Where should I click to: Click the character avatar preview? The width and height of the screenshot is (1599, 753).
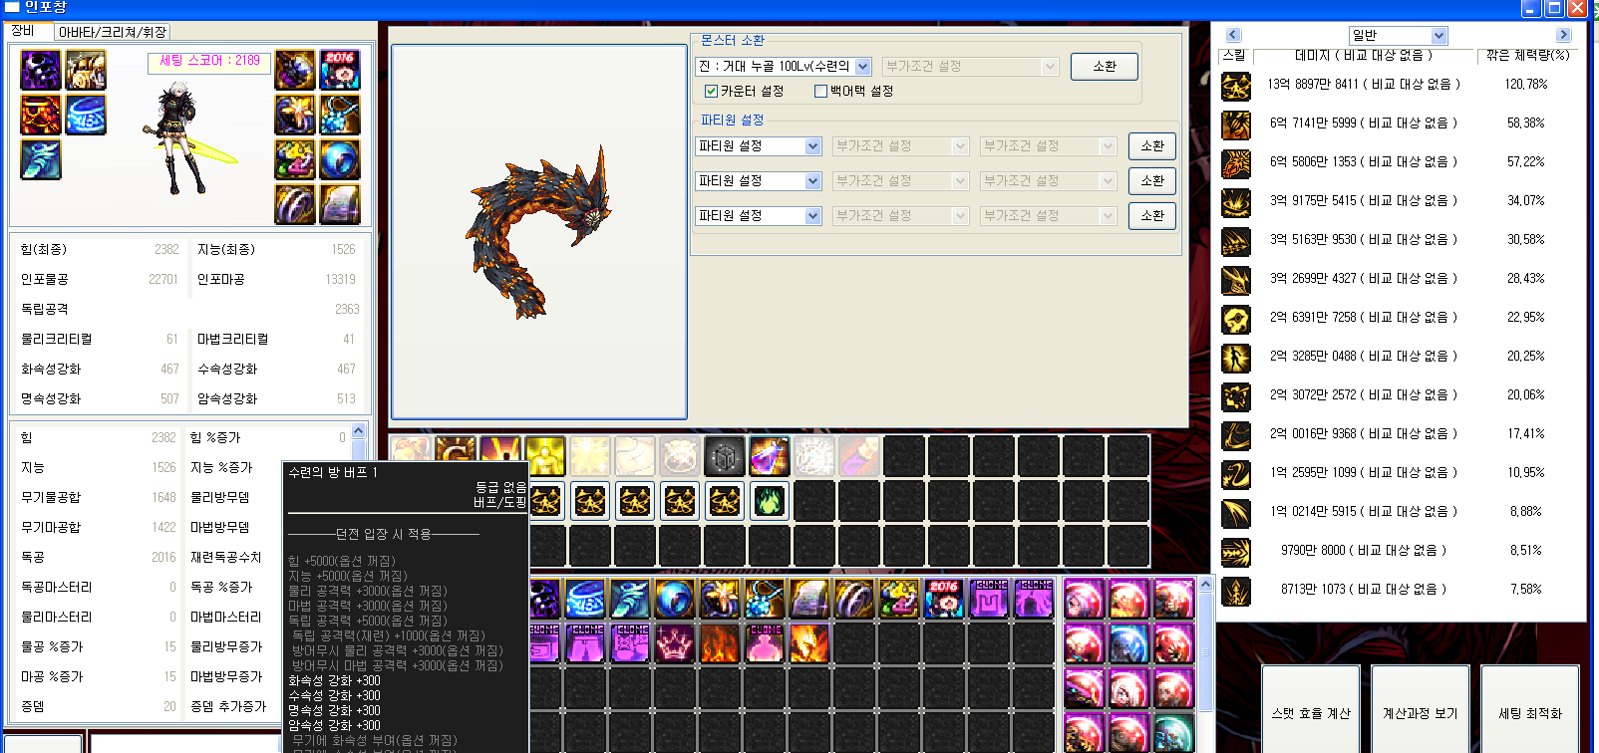pyautogui.click(x=190, y=137)
